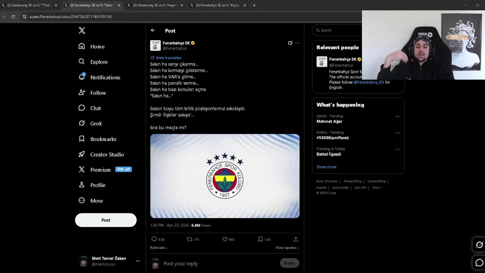Open Bookmarks page
This screenshot has height=273, width=485.
(x=97, y=139)
